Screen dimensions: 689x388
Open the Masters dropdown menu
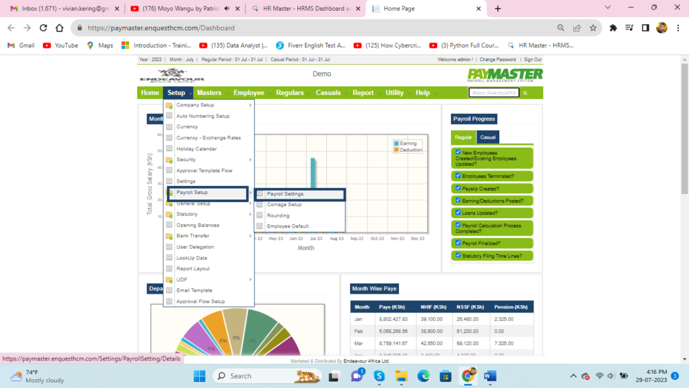pyautogui.click(x=209, y=93)
